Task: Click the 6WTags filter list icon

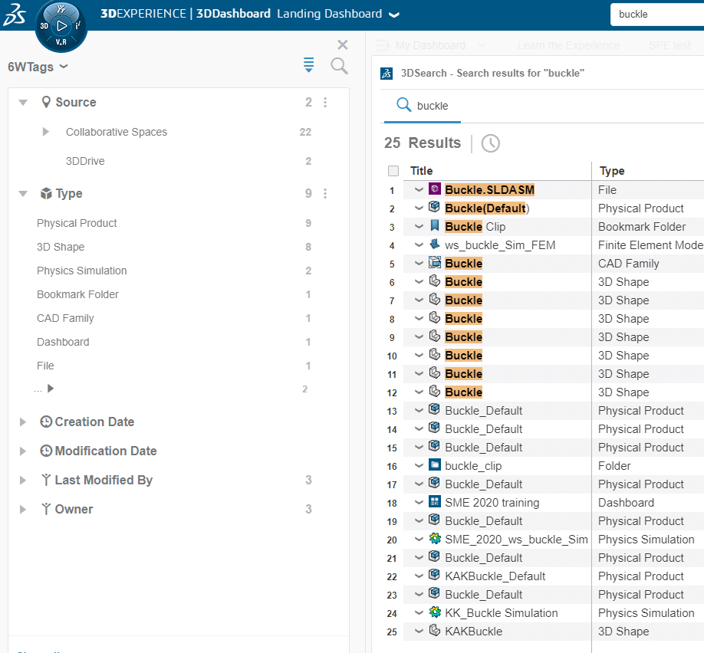Action: [x=308, y=65]
